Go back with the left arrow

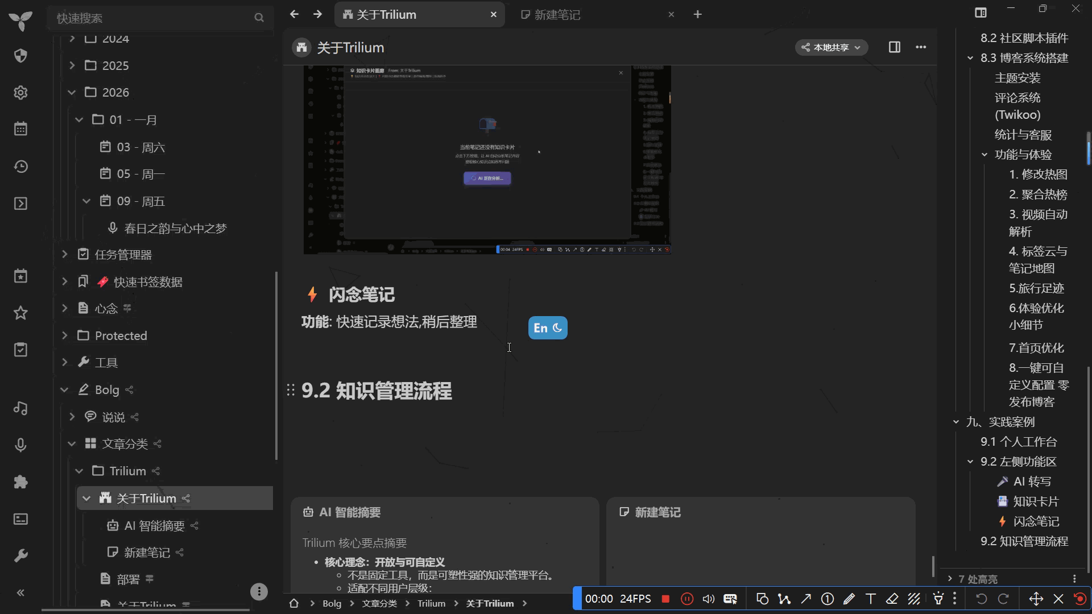click(294, 14)
